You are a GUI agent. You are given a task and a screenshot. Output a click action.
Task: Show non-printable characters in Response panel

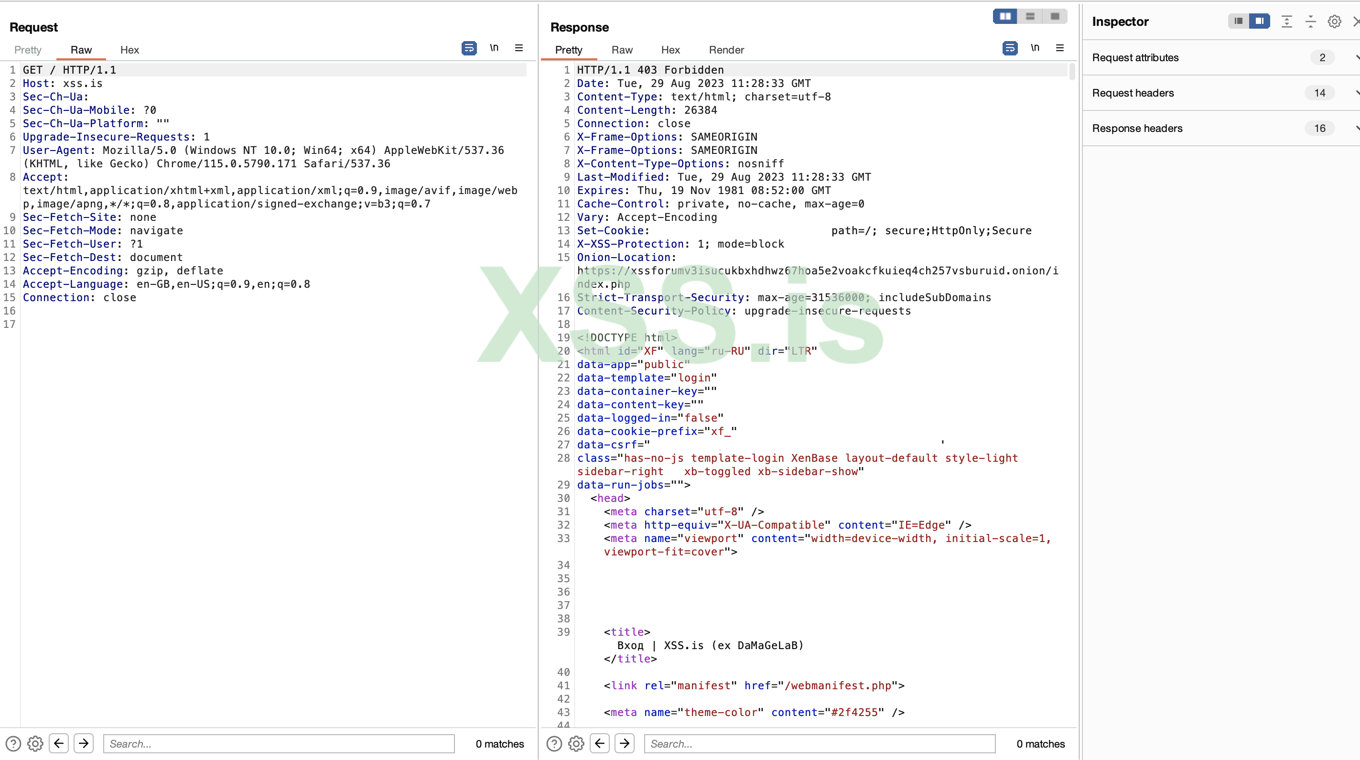pos(1035,48)
